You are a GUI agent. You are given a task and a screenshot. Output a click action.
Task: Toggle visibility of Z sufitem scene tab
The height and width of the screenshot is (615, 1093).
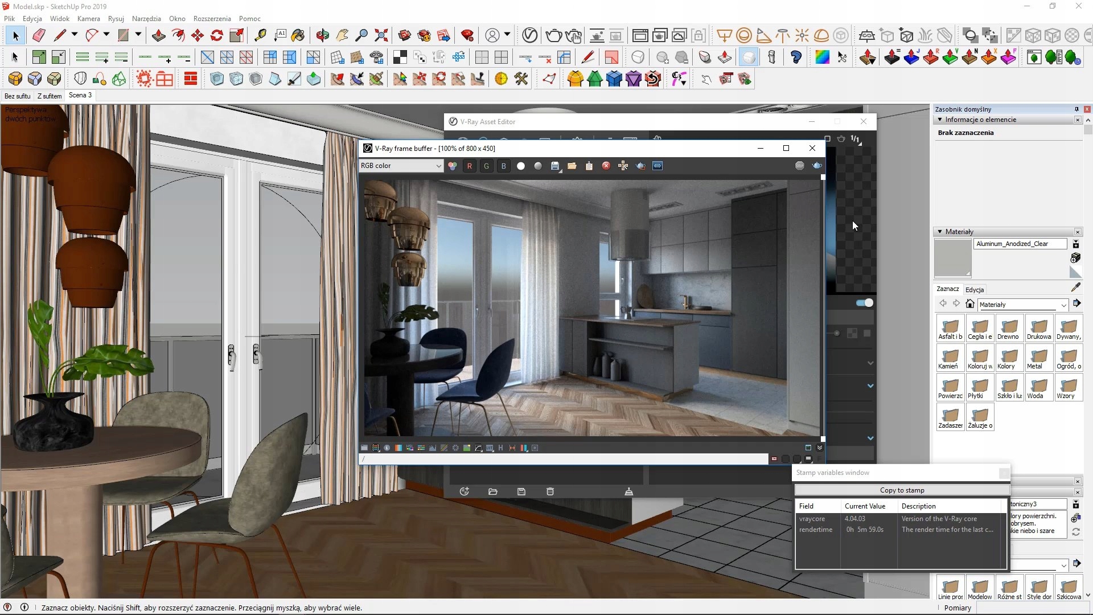[x=50, y=95]
